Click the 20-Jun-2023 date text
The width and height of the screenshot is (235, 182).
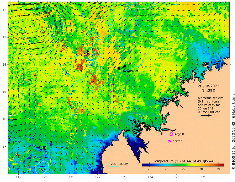pos(209,86)
